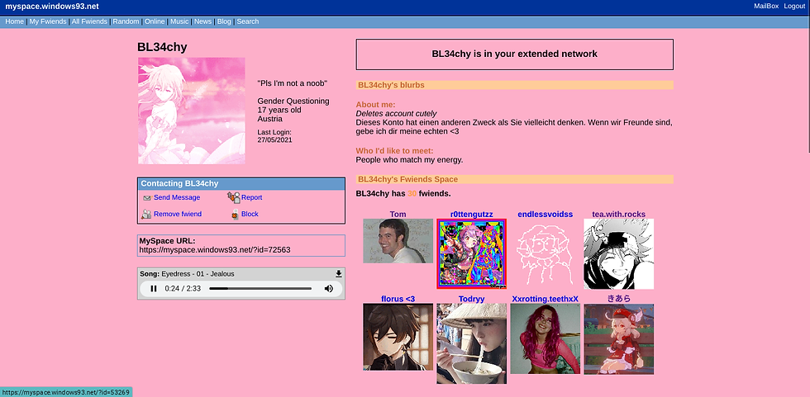Click the fwiend count number 30
The image size is (810, 397).
coord(412,193)
